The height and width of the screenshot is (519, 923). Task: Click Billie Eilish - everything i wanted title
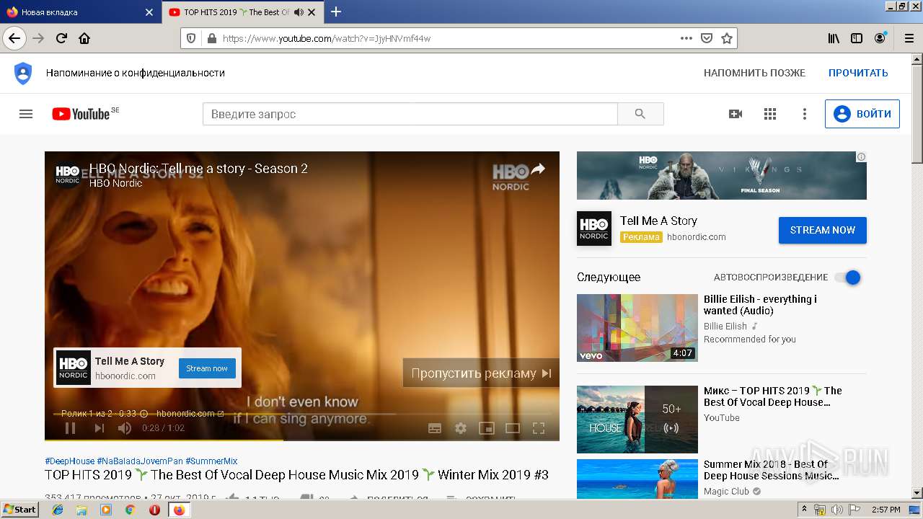tap(760, 305)
